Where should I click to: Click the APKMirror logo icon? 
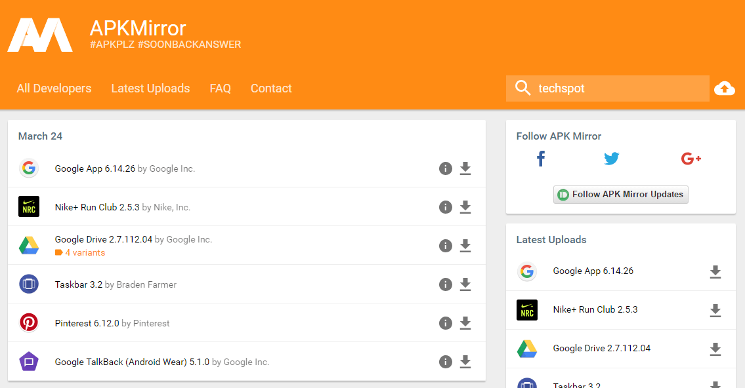tap(40, 35)
